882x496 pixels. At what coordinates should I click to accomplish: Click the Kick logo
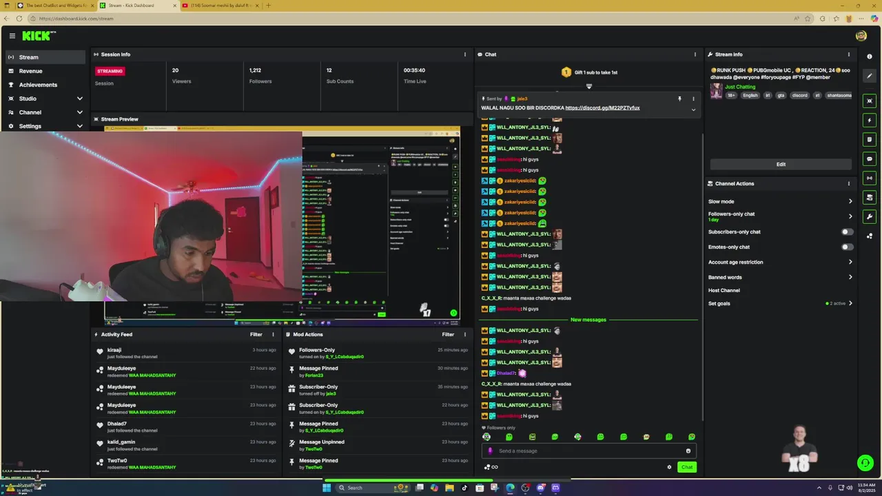(39, 36)
